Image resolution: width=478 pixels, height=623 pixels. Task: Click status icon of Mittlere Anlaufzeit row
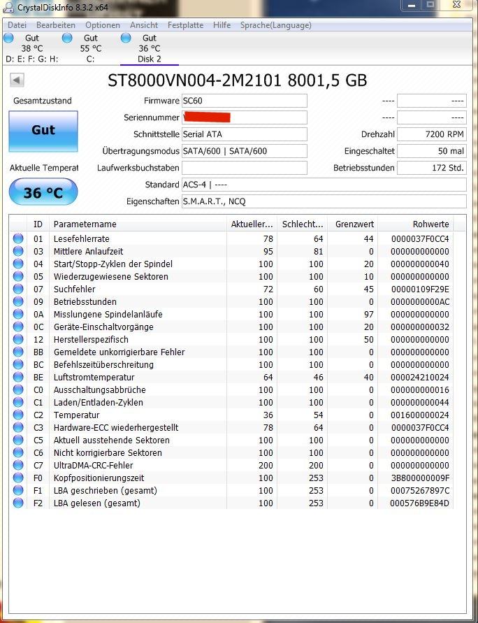pos(18,252)
